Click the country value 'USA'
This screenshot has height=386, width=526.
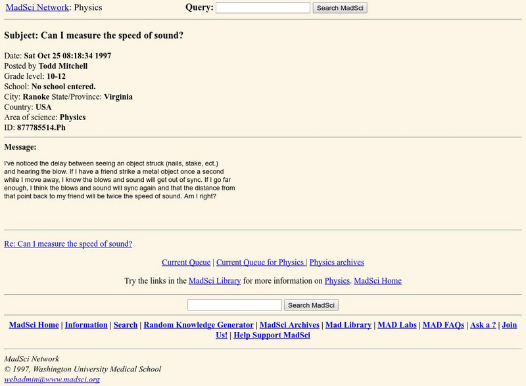pos(43,107)
